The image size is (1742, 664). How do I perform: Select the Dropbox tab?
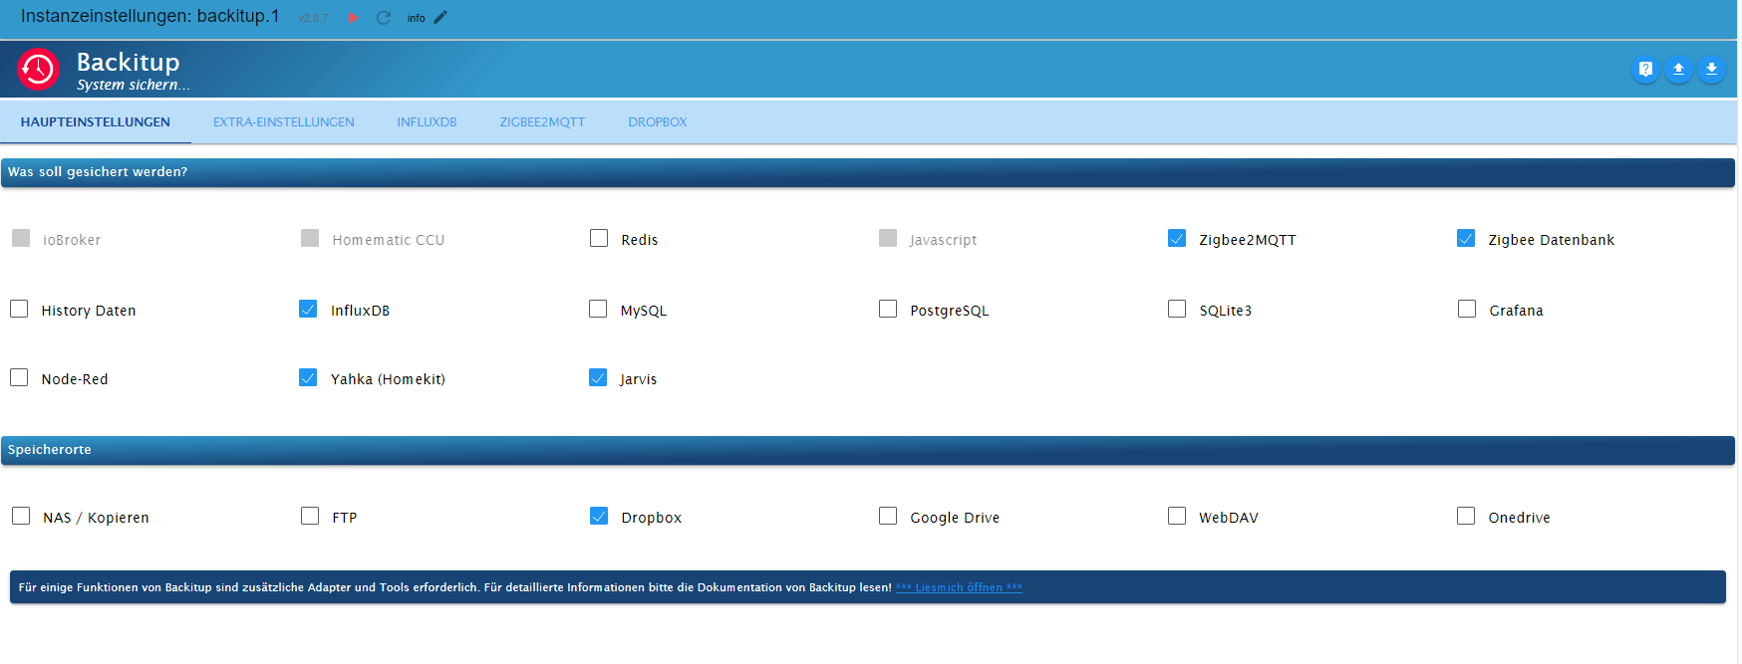658,122
